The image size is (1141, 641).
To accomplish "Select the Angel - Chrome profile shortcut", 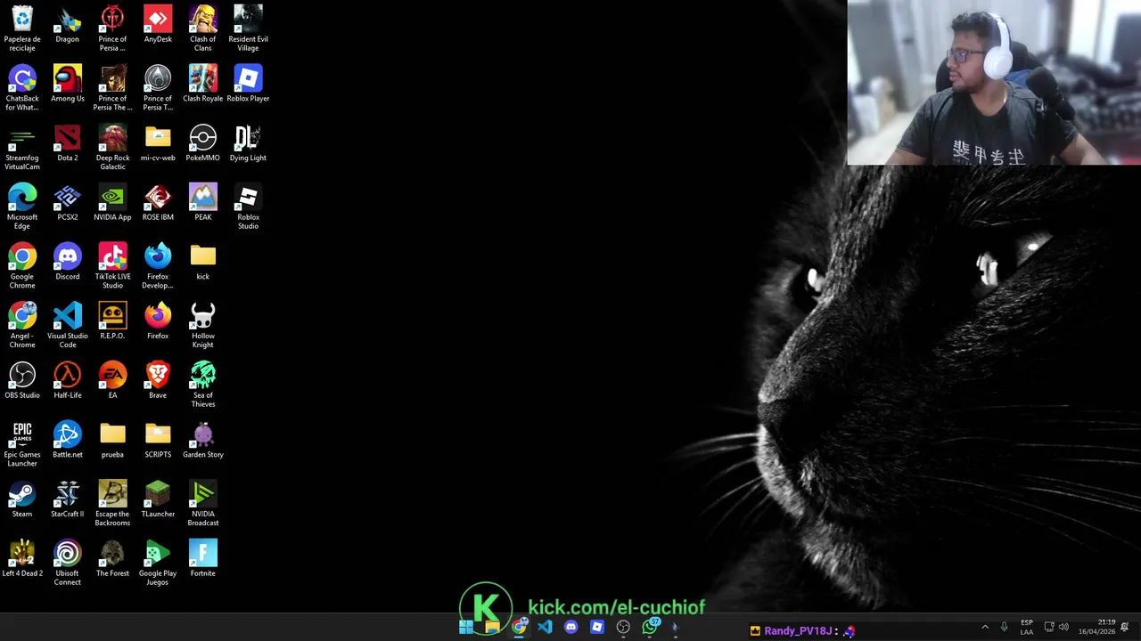I will [x=22, y=325].
